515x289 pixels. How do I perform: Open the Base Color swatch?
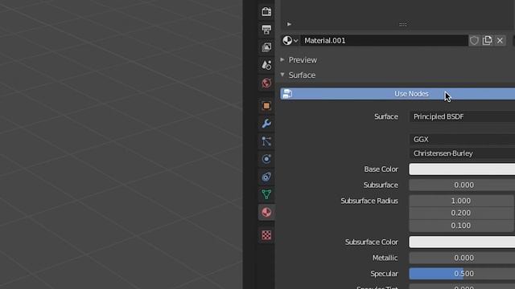pos(462,169)
